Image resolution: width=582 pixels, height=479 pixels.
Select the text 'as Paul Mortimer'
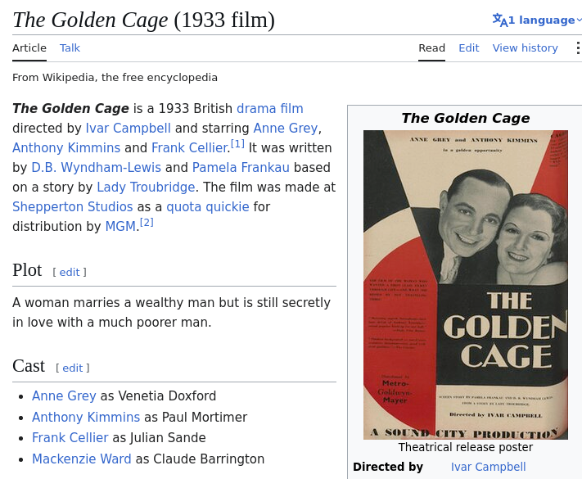(x=196, y=417)
